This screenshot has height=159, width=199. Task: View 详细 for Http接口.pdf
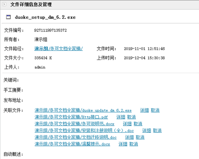(121, 117)
